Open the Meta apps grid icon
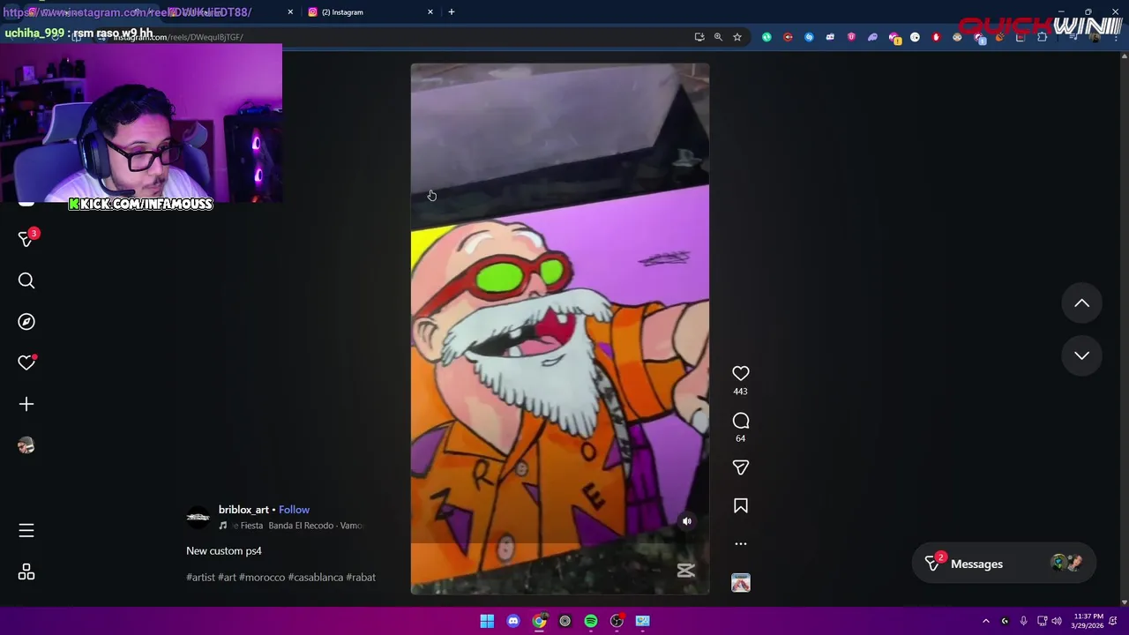 click(x=26, y=572)
